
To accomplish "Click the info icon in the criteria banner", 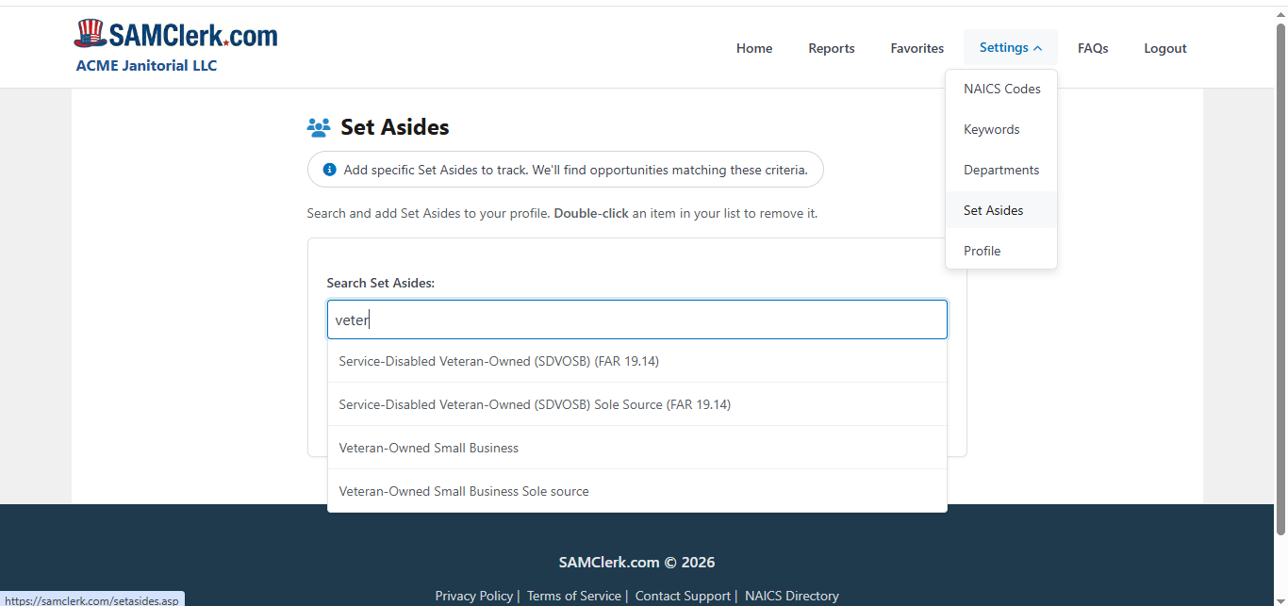I will click(x=329, y=169).
